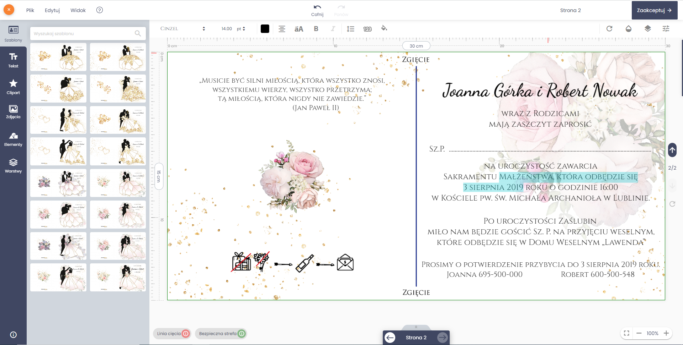Open the adjustment sliders icon
Viewport: 683px width, 345px height.
point(666,28)
